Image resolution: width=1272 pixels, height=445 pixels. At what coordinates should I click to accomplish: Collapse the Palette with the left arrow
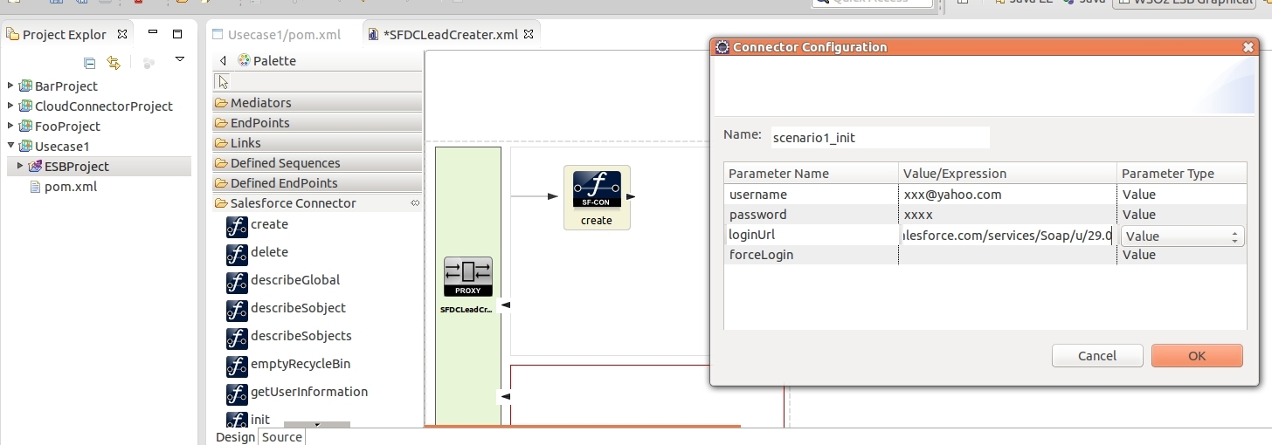223,61
